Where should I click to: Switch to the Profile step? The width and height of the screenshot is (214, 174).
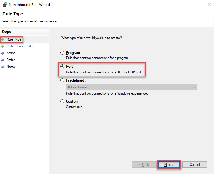(x=11, y=60)
